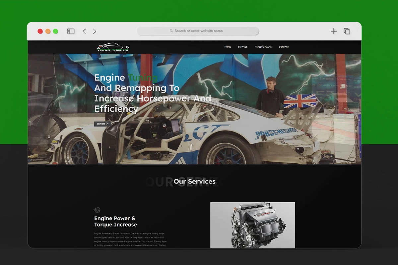Click the magnifier icon in the address bar
The width and height of the screenshot is (398, 265).
click(171, 31)
